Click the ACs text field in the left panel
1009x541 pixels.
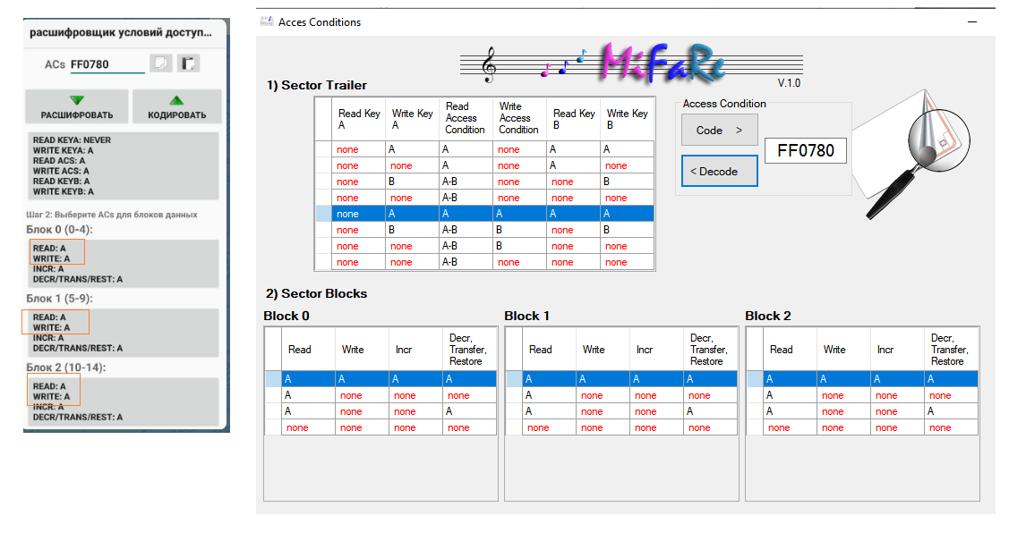click(x=107, y=64)
